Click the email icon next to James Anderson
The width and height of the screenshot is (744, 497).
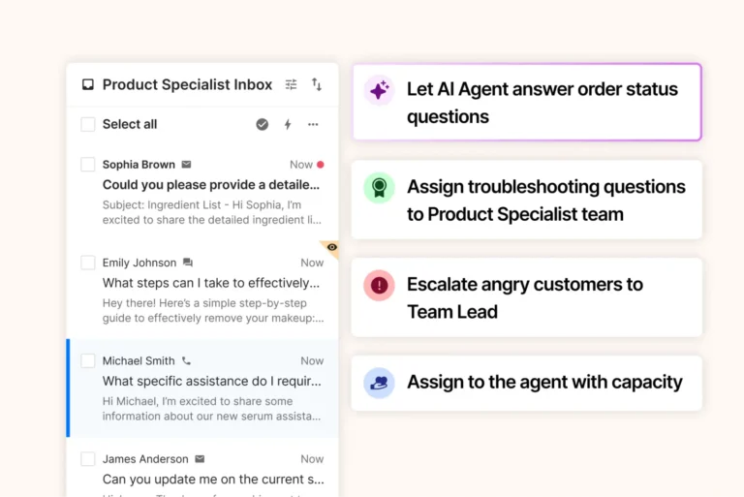pyautogui.click(x=200, y=458)
